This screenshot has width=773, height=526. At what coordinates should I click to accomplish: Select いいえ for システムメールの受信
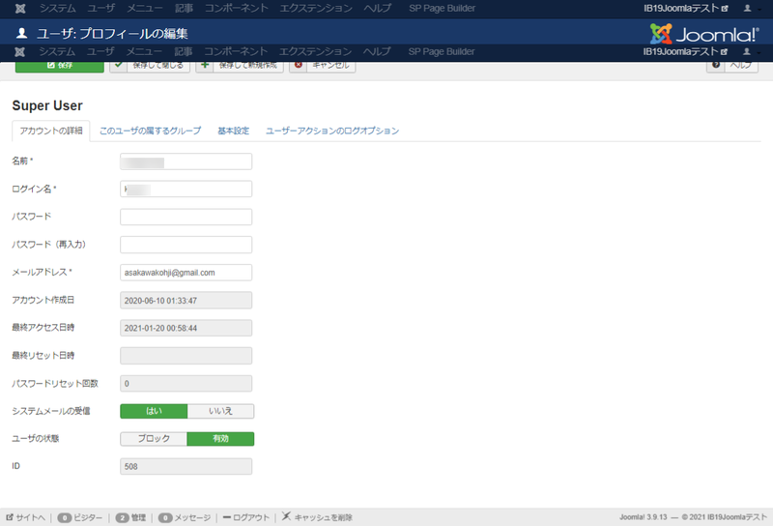coord(221,411)
